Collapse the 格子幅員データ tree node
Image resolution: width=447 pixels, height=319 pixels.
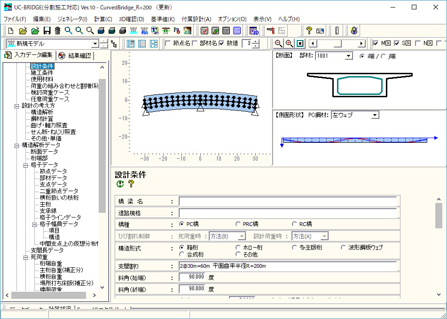[34, 225]
